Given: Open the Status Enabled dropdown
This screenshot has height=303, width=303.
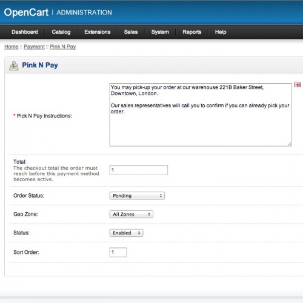Looking at the screenshot, I should tap(127, 233).
